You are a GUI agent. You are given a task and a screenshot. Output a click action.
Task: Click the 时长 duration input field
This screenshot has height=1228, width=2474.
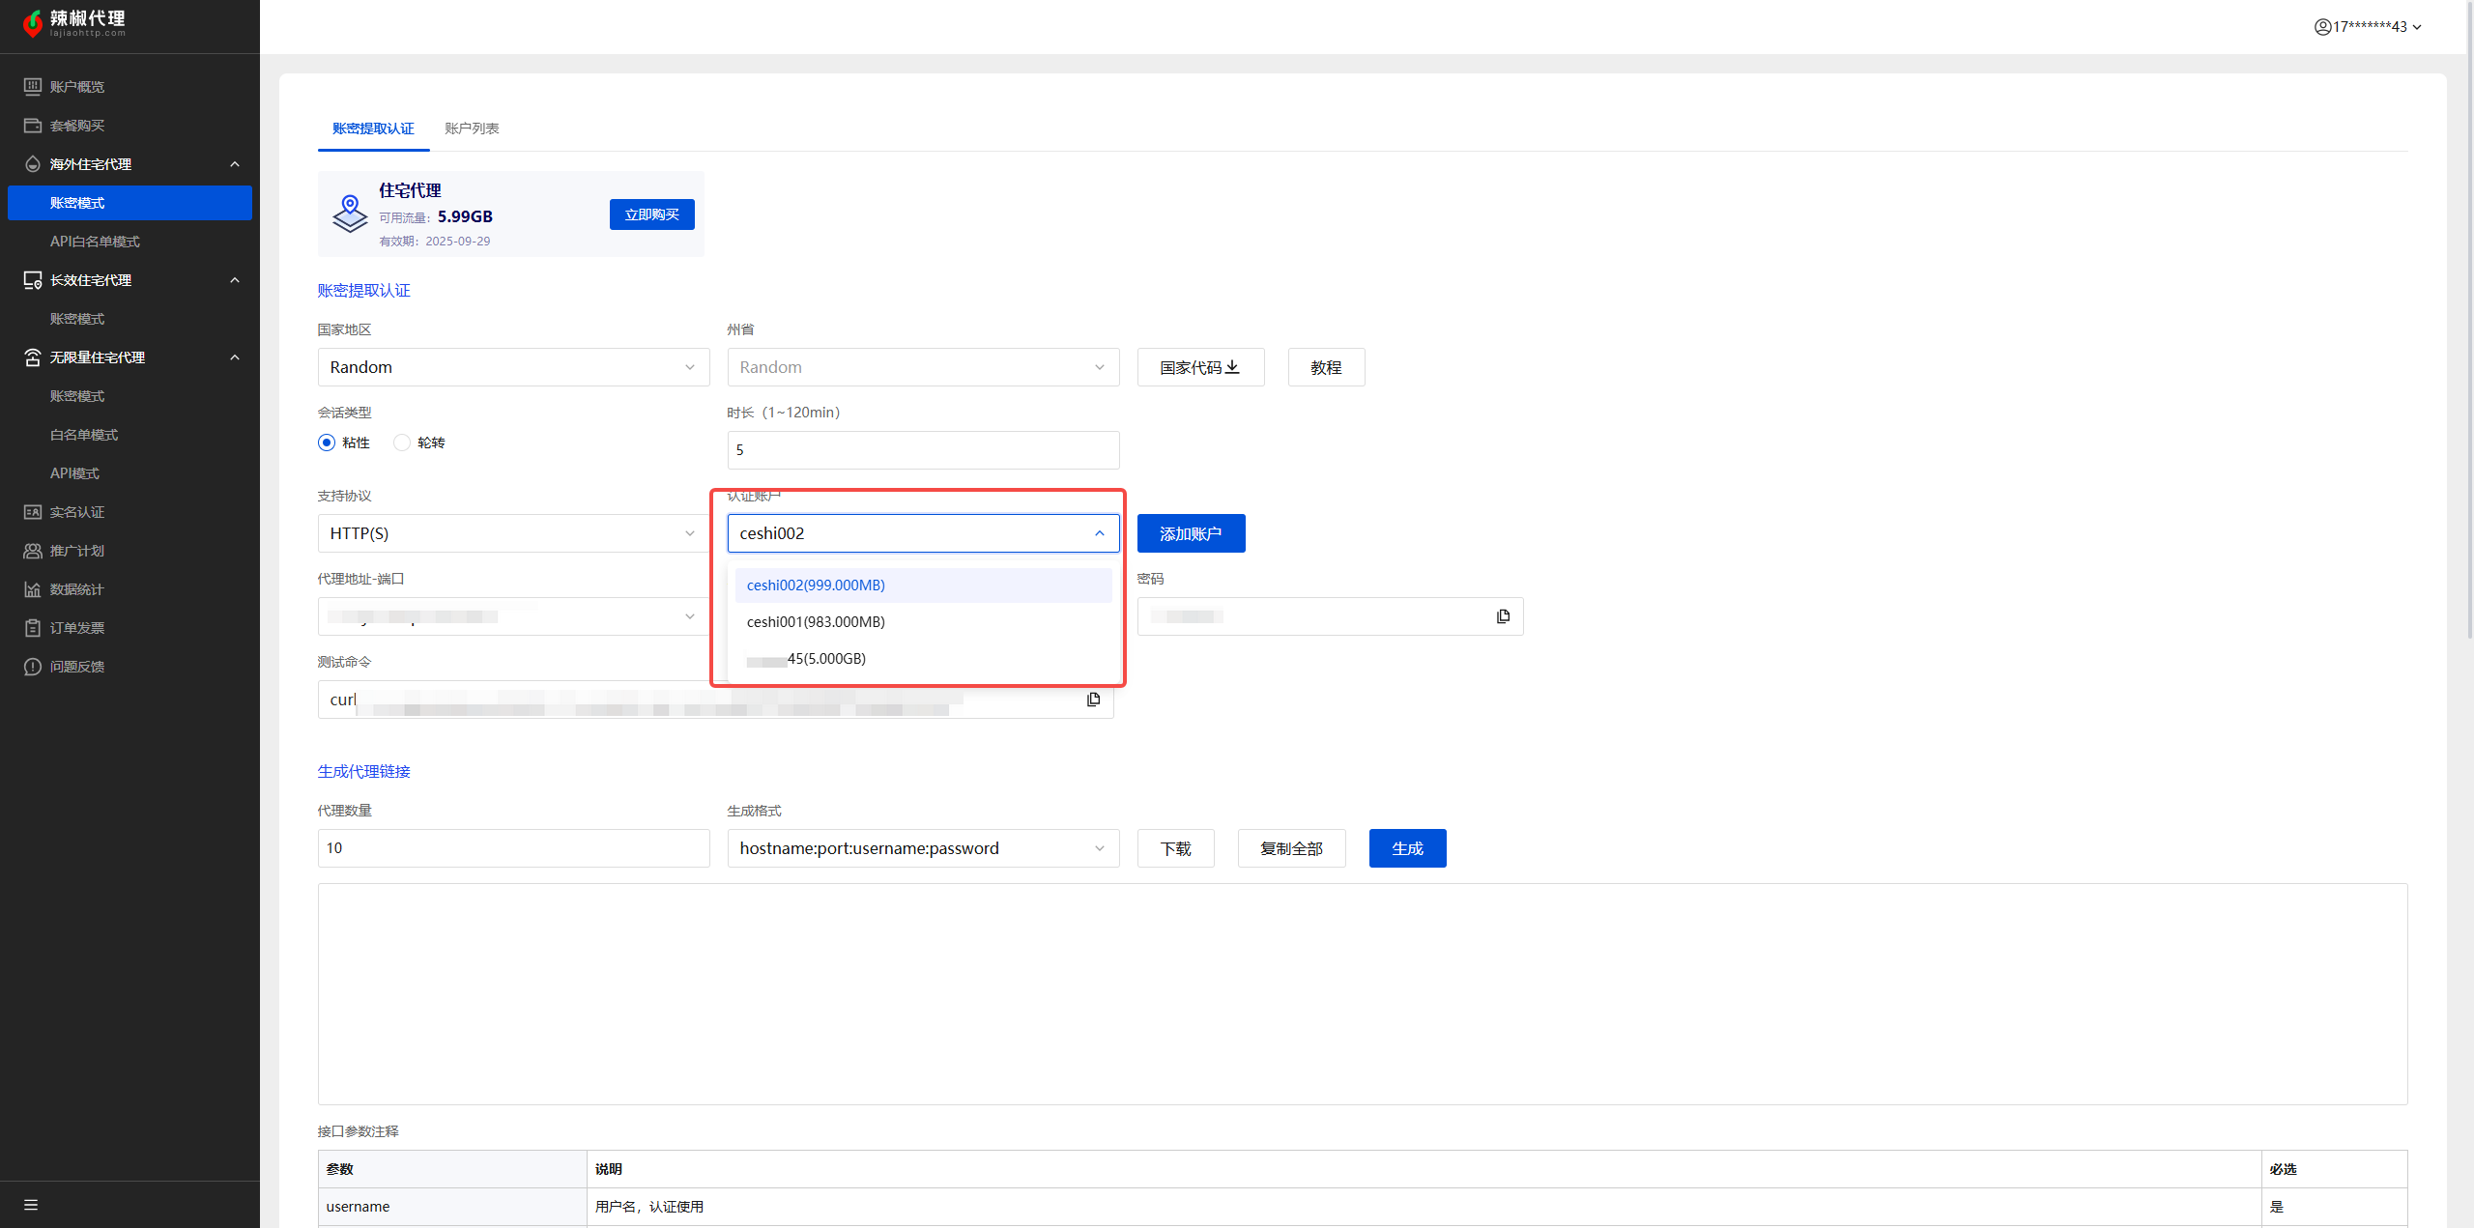point(922,450)
